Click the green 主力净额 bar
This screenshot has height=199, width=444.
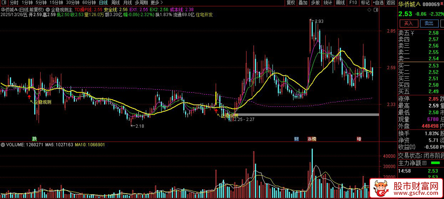point(435,163)
